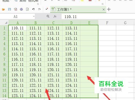
Task: Select row 7 header
Action: tap(4, 59)
